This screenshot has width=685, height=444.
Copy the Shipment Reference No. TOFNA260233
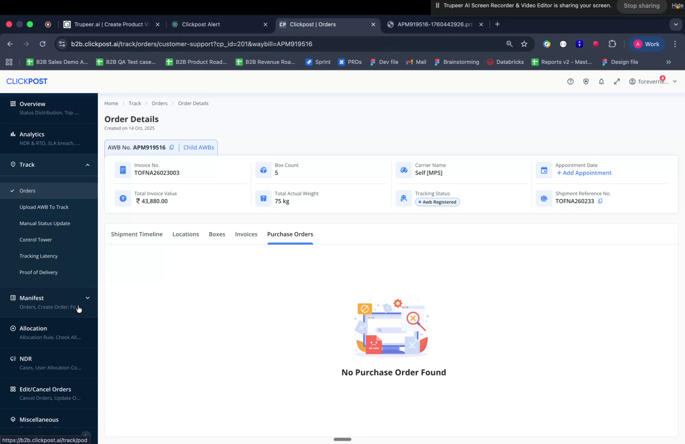(601, 201)
